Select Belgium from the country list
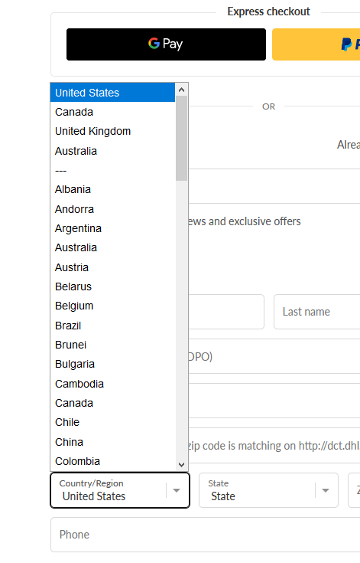 [112, 306]
